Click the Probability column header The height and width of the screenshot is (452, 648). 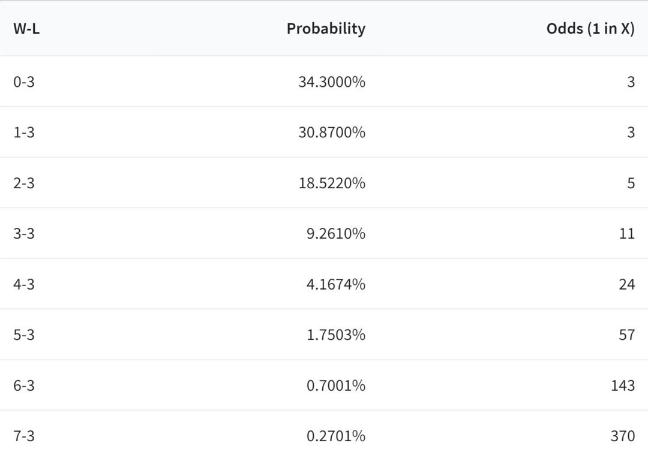click(326, 29)
